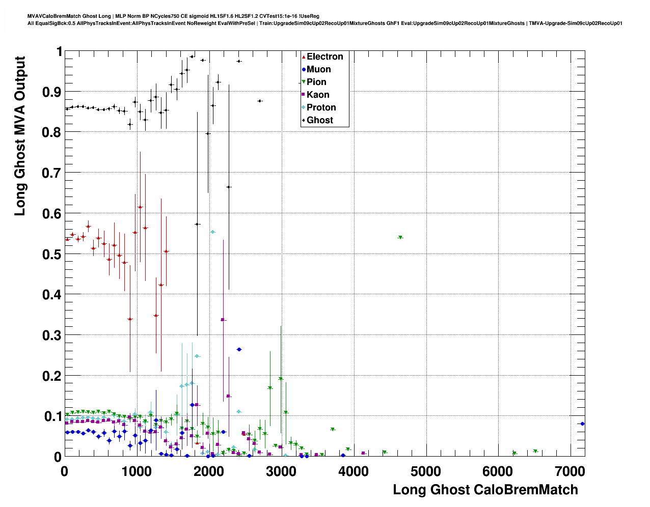The height and width of the screenshot is (507, 650).
Task: Click the red Electron triangle marker in legend
Action: tap(304, 57)
